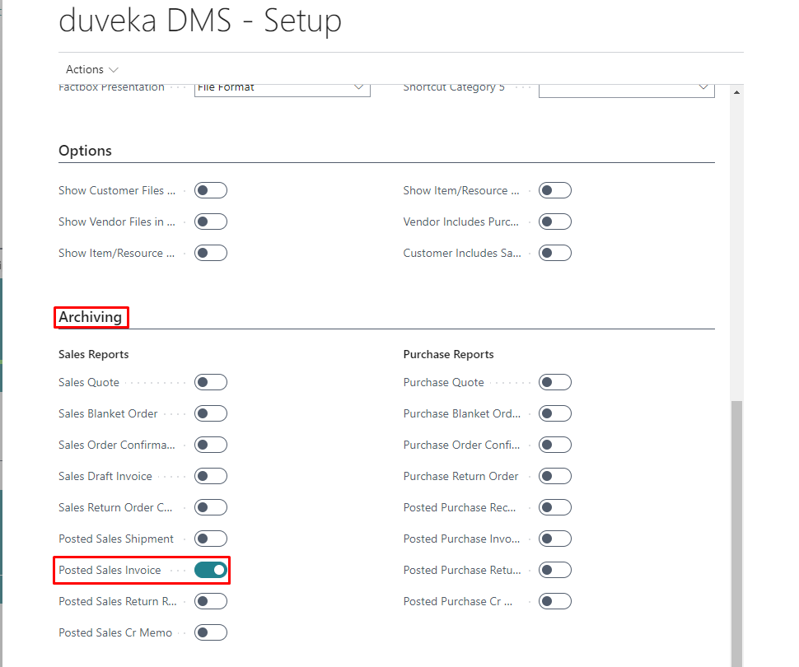Expand the Factbox Presentation dropdown
Image resolution: width=799 pixels, height=667 pixels.
(x=358, y=87)
